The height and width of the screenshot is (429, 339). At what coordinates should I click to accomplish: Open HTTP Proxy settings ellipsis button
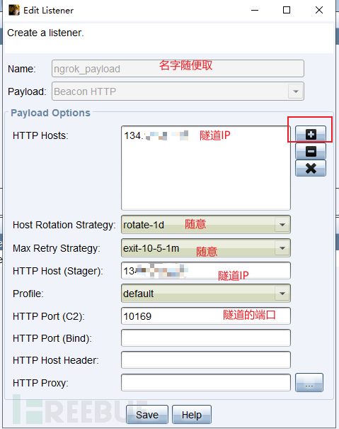click(x=309, y=382)
